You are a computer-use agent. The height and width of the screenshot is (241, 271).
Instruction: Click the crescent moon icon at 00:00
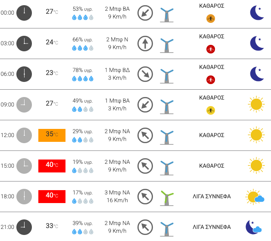coord(257,13)
